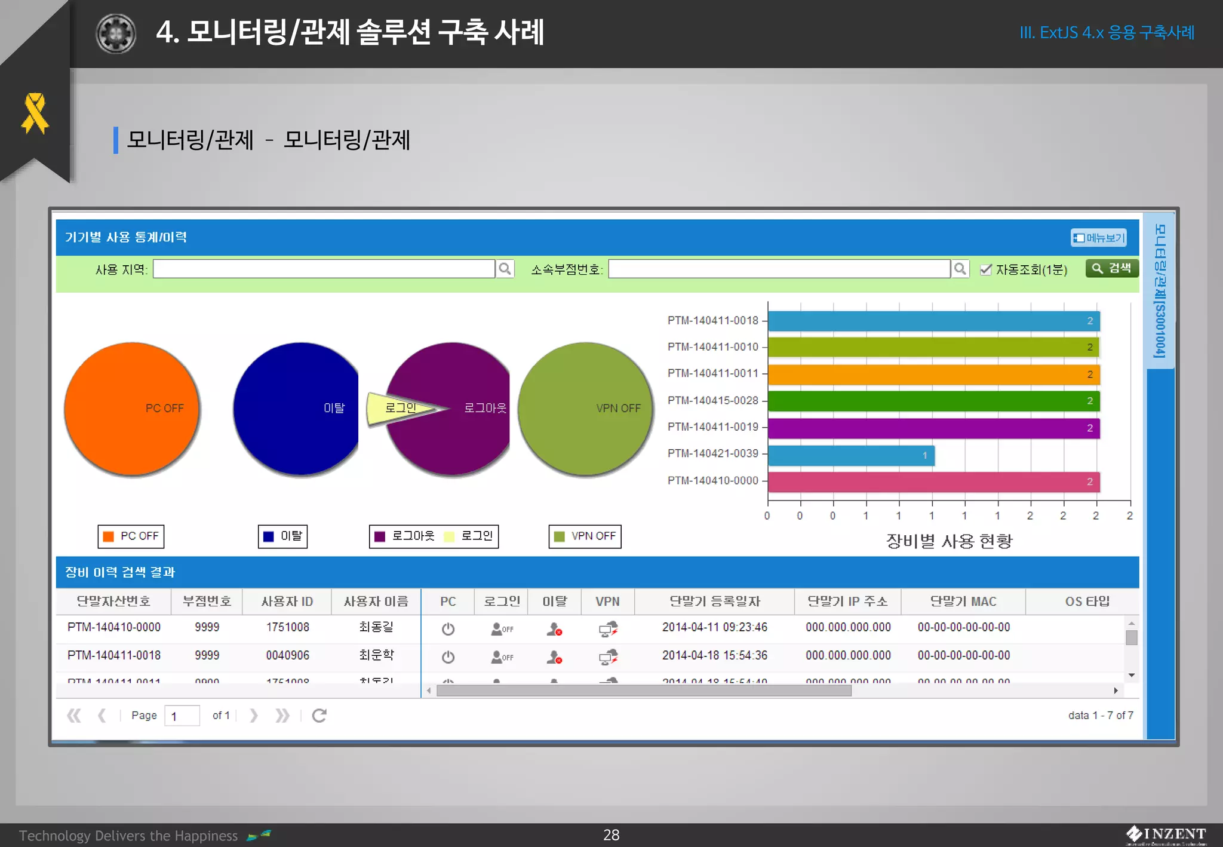1223x847 pixels.
Task: Sort by 단말기 등록일자 column header
Action: coord(715,602)
